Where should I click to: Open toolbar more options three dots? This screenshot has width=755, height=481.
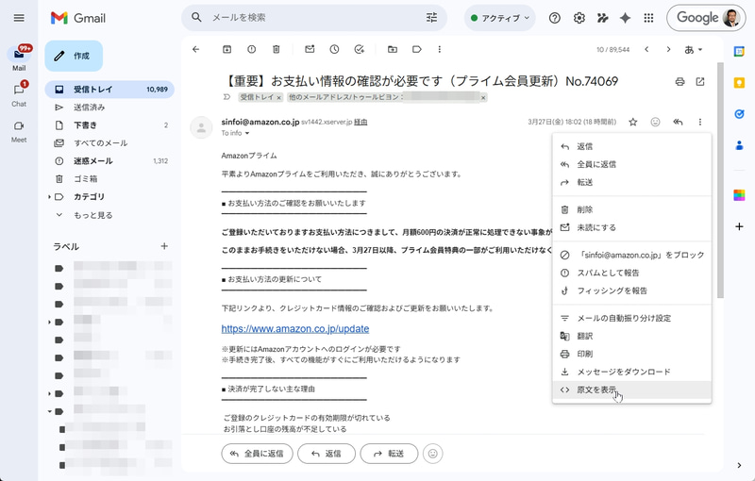(x=439, y=49)
